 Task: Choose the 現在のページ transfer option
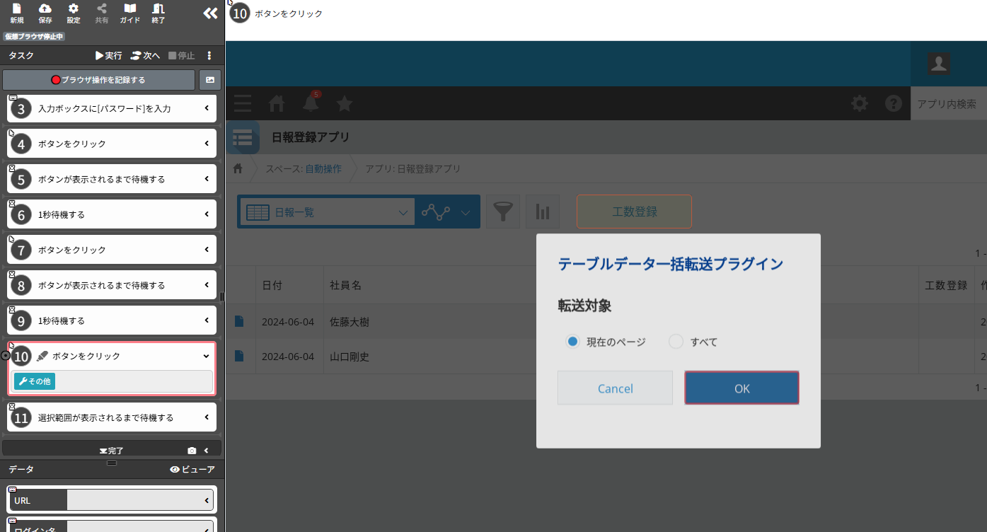572,341
